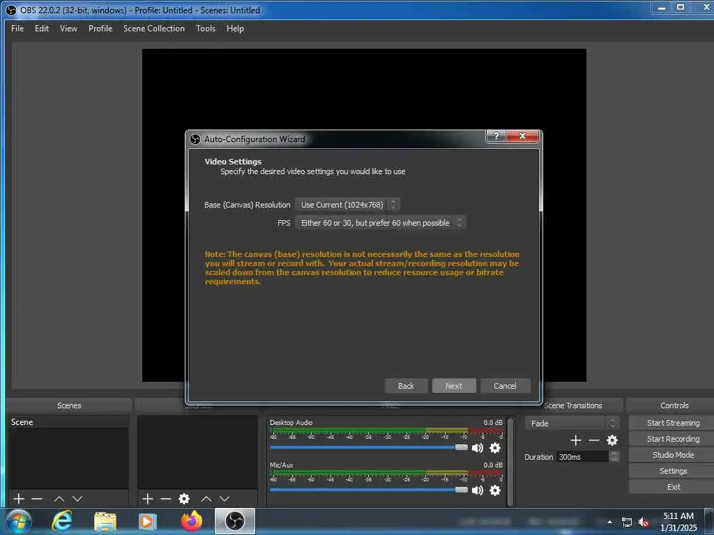Click the mixer panel vertical scrollbar

(x=510, y=461)
